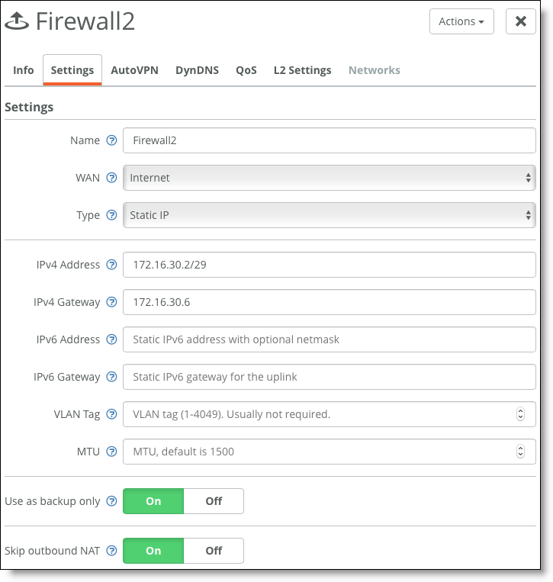Open the Actions dropdown menu
This screenshot has height=582, width=553.
pyautogui.click(x=461, y=21)
